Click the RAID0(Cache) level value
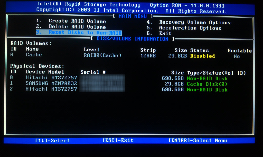The height and width of the screenshot is (157, 263). tap(102, 55)
